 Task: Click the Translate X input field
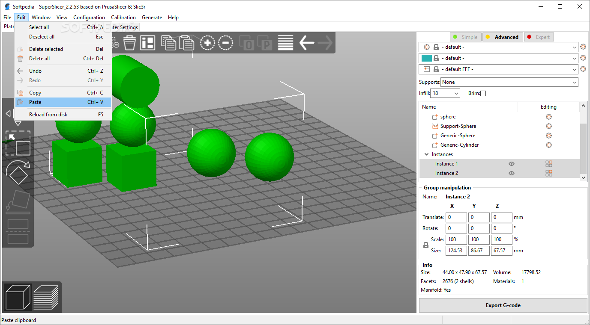click(456, 217)
